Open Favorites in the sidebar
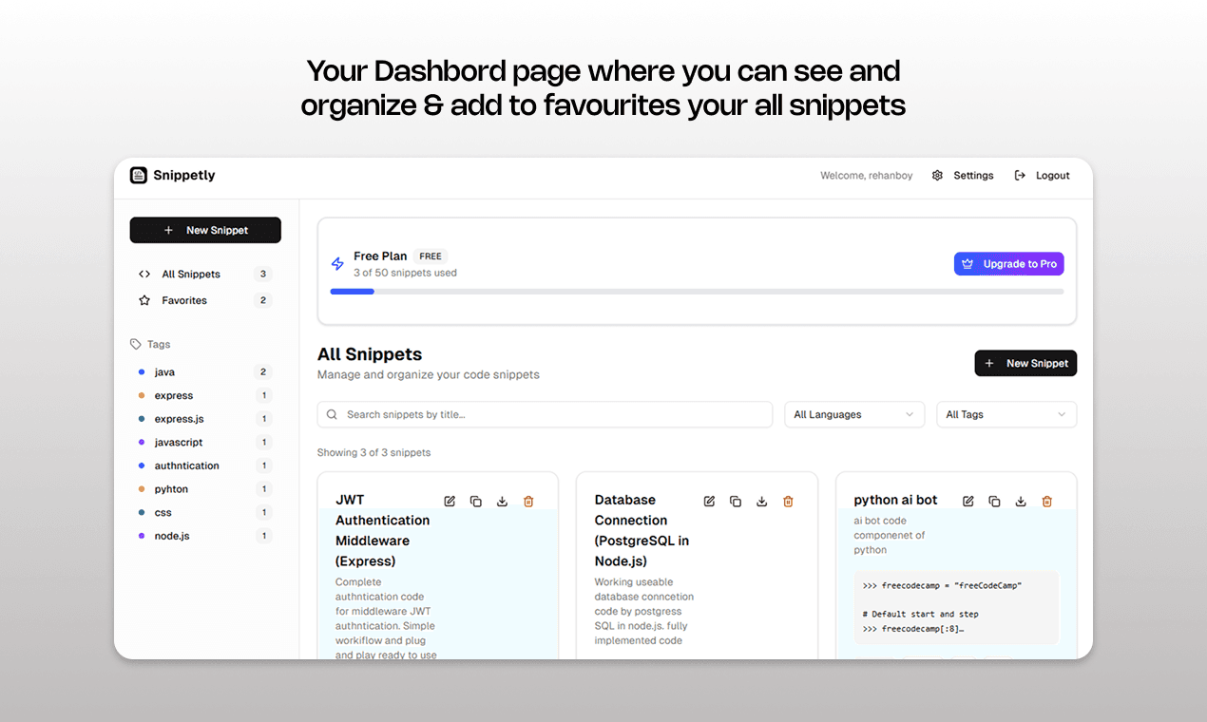 tap(184, 300)
